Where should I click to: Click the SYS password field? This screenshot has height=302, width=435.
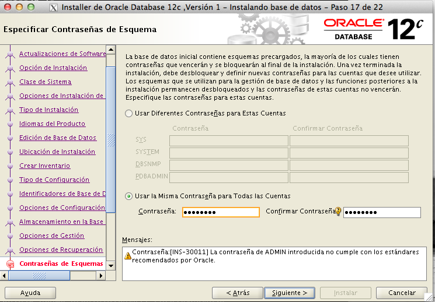pyautogui.click(x=229, y=141)
